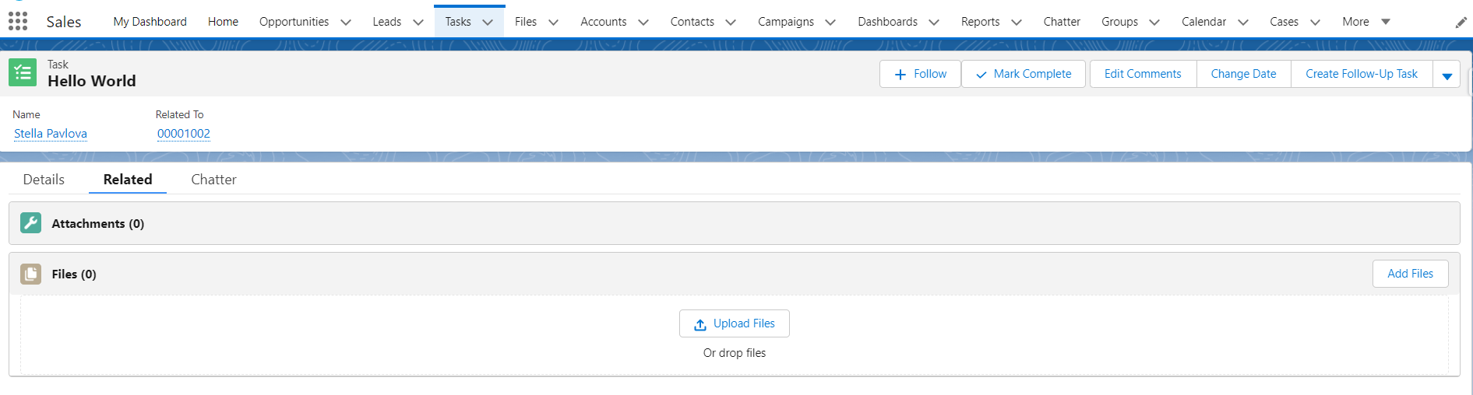1473x395 pixels.
Task: Switch to the Details tab
Action: 44,180
